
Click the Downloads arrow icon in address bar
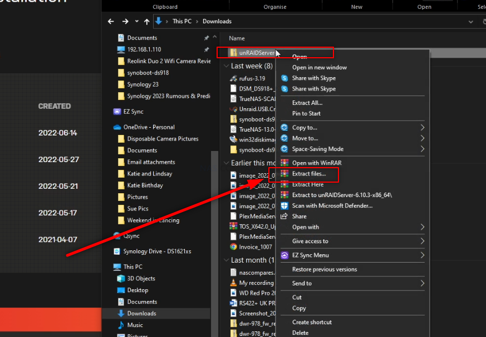[x=159, y=21]
